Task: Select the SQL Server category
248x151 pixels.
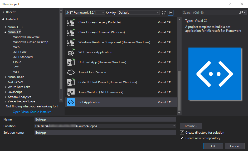Action: [16, 82]
